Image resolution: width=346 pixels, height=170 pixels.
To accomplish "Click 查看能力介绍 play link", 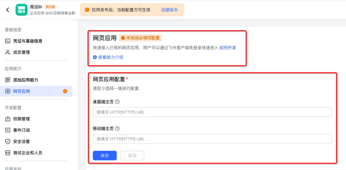I will pos(108,57).
